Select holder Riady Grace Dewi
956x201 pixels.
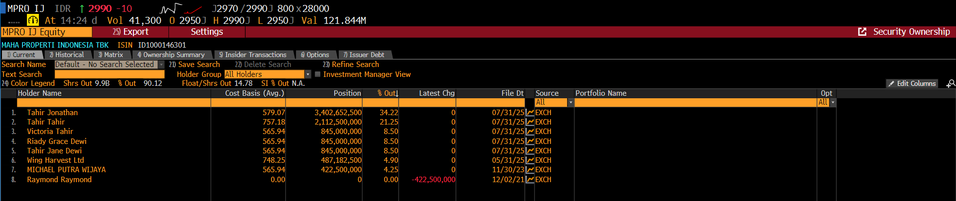(x=57, y=141)
